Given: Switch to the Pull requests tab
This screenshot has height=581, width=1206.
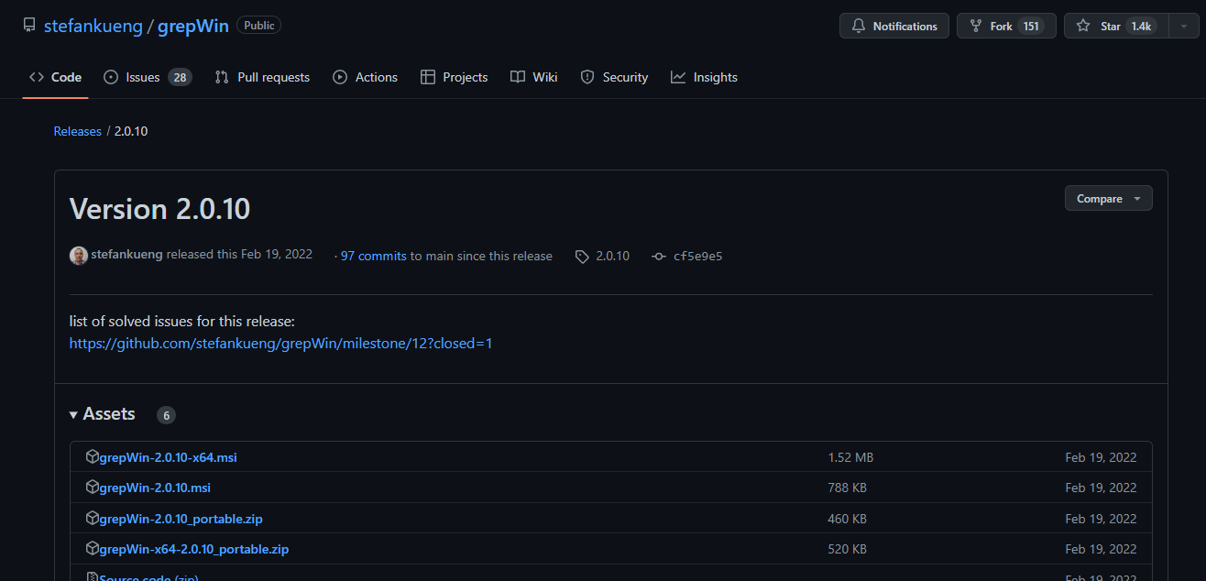Looking at the screenshot, I should pyautogui.click(x=262, y=77).
